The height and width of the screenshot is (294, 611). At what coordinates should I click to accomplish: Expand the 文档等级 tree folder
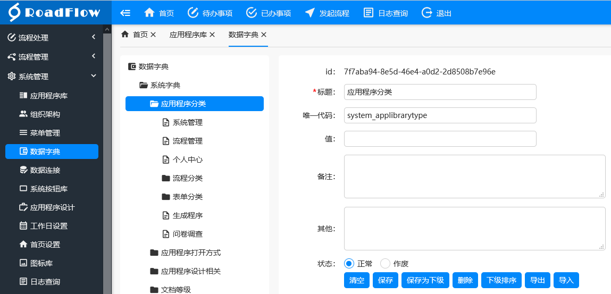(x=154, y=290)
